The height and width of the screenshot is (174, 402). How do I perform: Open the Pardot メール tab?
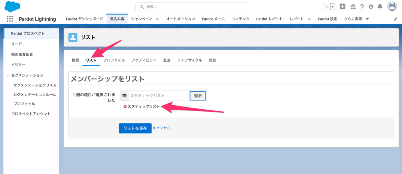(213, 19)
